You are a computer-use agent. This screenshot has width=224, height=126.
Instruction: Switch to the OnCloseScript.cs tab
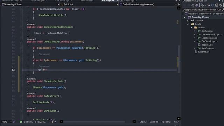[64, 1]
